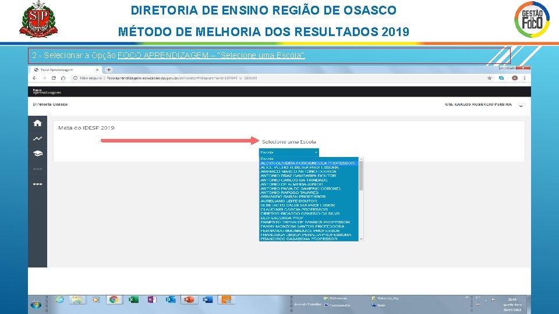The image size is (559, 314).
Task: Open the blue extension icon in the toolbar
Action: tap(501, 78)
